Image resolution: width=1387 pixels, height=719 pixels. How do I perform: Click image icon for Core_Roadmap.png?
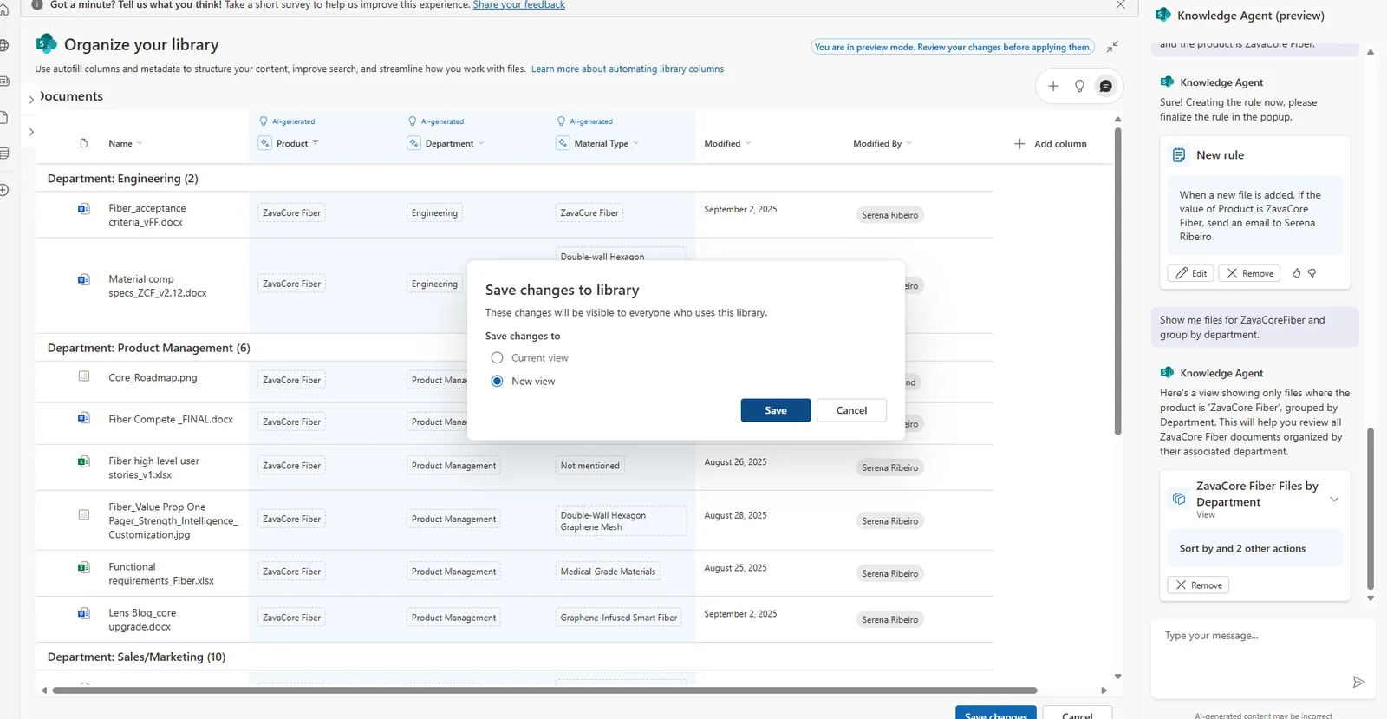[x=84, y=376]
